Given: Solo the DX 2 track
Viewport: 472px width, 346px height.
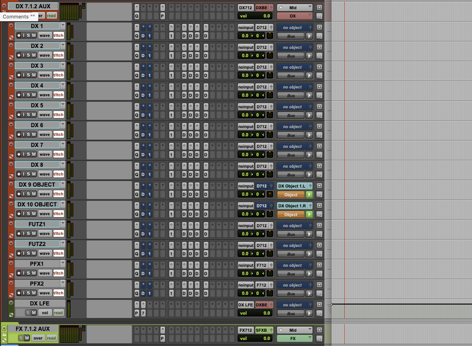Looking at the screenshot, I should pos(28,55).
